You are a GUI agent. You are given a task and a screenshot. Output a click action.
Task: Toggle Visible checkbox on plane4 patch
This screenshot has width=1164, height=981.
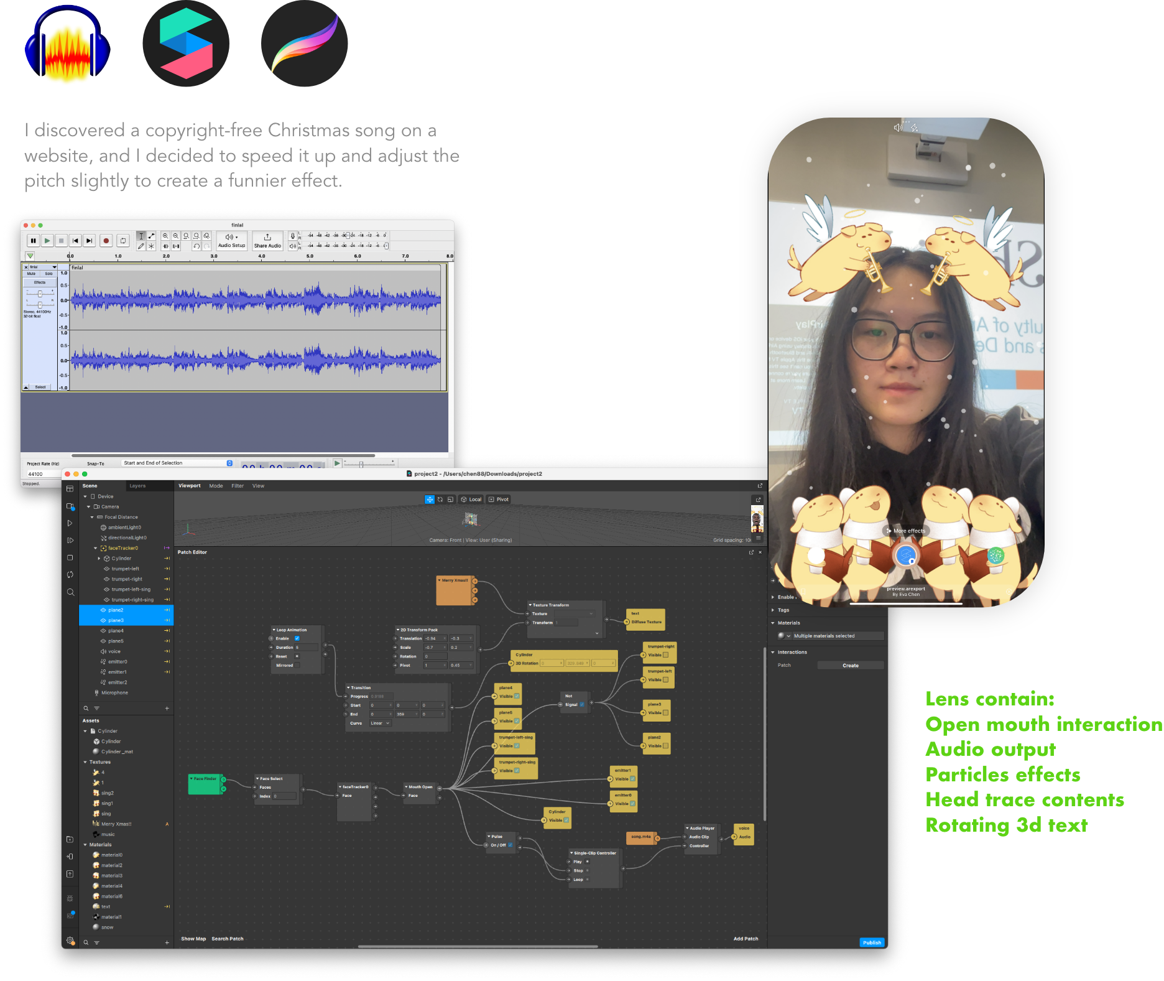click(517, 696)
